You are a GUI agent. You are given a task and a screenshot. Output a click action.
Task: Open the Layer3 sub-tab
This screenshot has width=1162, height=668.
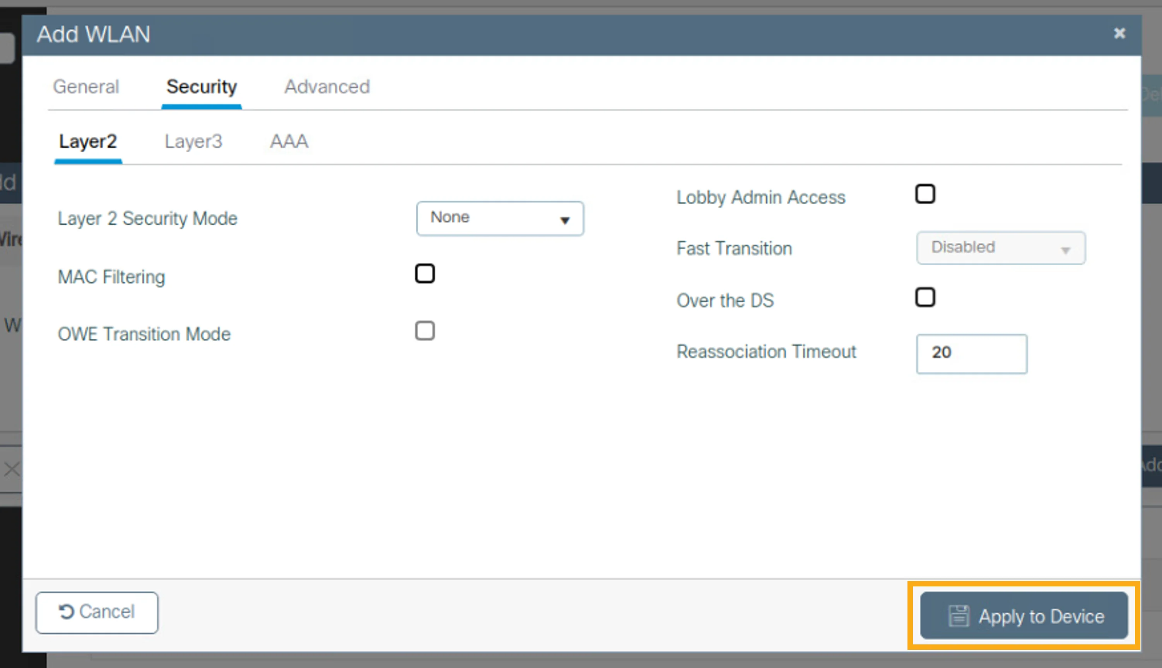(193, 141)
